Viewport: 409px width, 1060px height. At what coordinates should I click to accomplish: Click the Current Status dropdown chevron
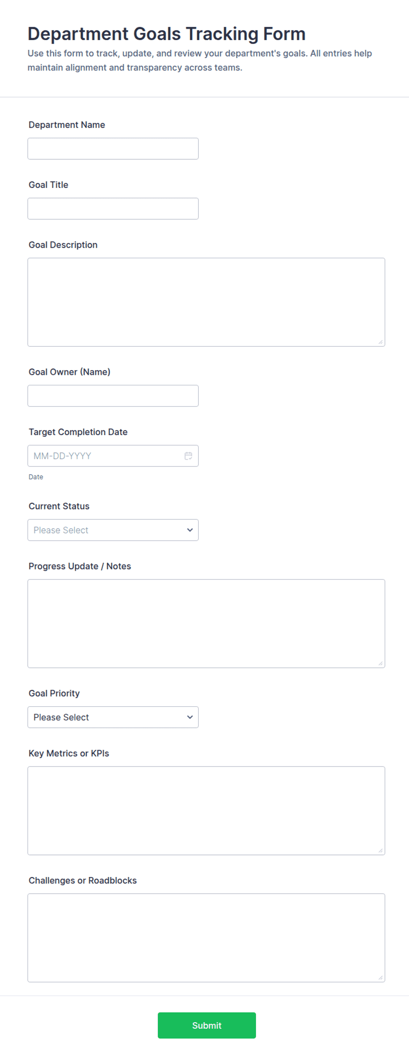pos(190,530)
